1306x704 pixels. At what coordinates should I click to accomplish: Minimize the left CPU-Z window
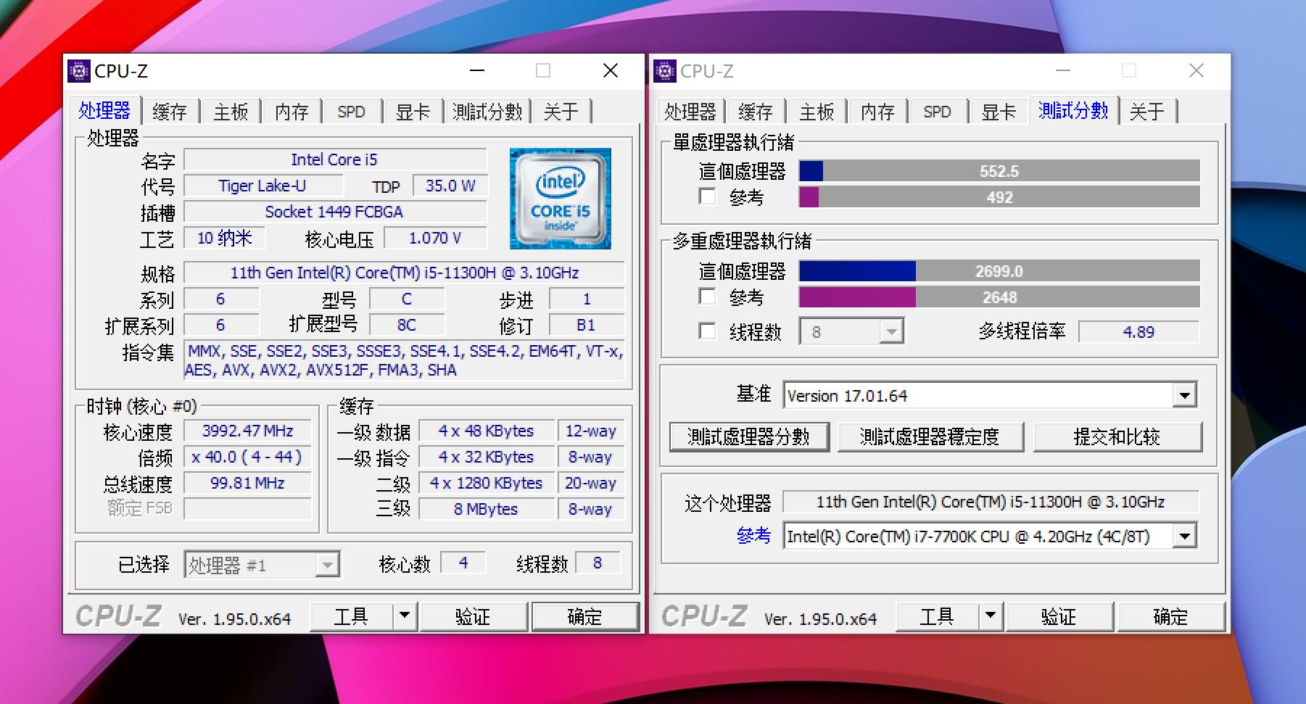click(477, 70)
